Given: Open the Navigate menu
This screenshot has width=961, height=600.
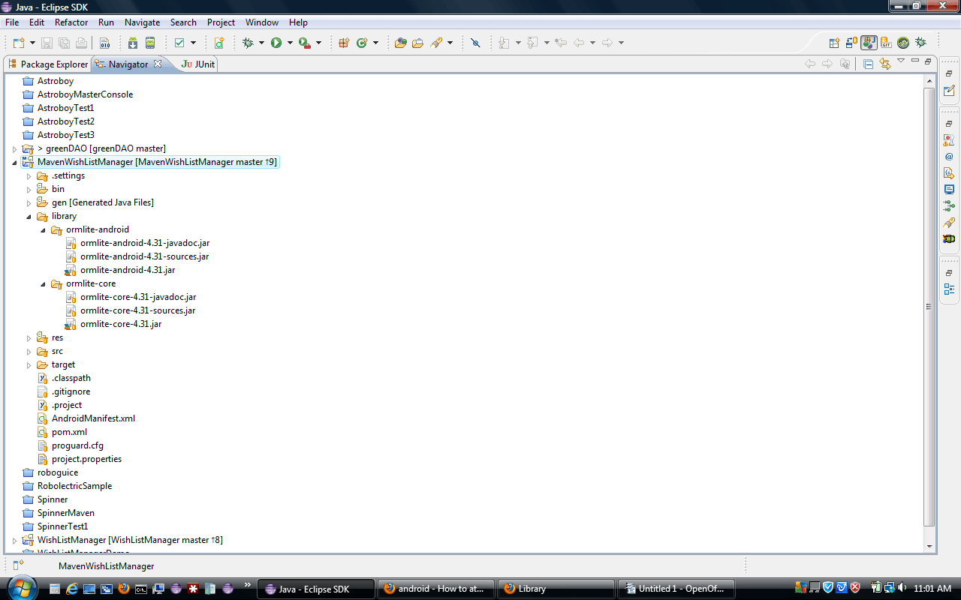Looking at the screenshot, I should click(x=142, y=22).
